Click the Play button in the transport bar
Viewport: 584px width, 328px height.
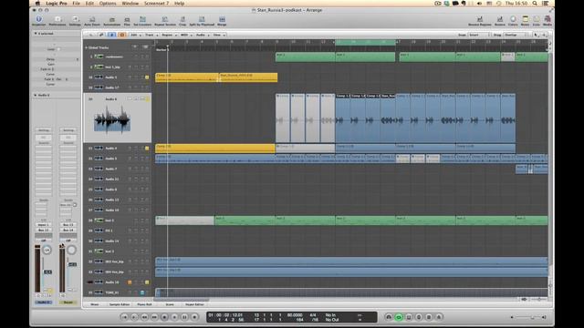(x=174, y=317)
